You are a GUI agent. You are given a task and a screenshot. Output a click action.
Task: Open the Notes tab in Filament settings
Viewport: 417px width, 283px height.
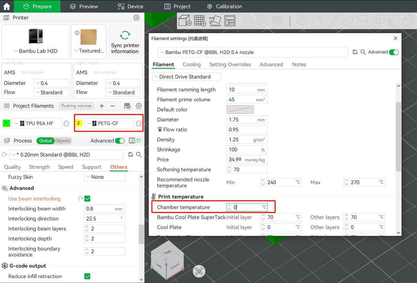pos(299,64)
